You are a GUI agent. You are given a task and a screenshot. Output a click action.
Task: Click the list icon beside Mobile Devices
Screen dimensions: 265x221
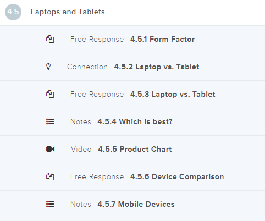50,204
